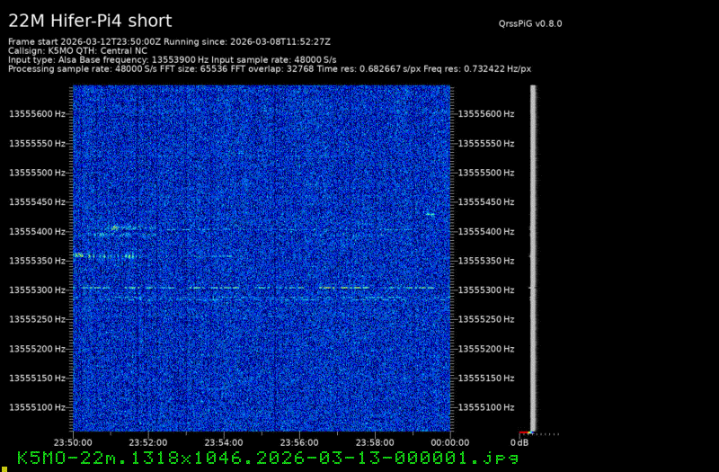Click the blue waterfall spectrogram plot

(262, 258)
